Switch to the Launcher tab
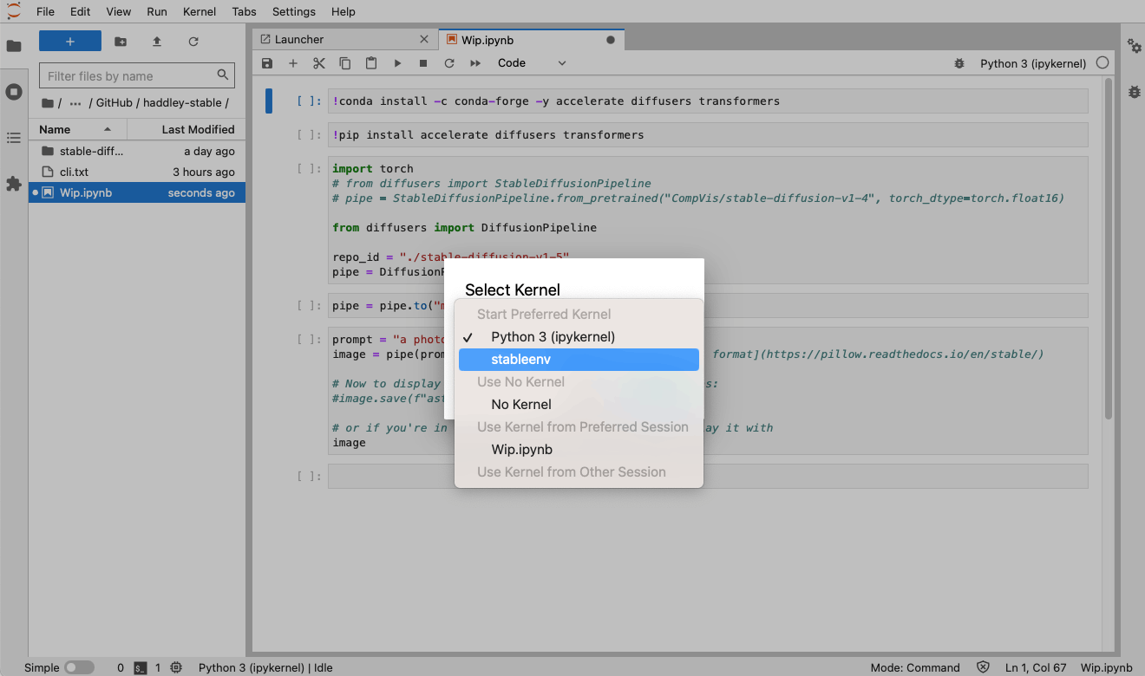This screenshot has height=676, width=1145. pyautogui.click(x=299, y=40)
